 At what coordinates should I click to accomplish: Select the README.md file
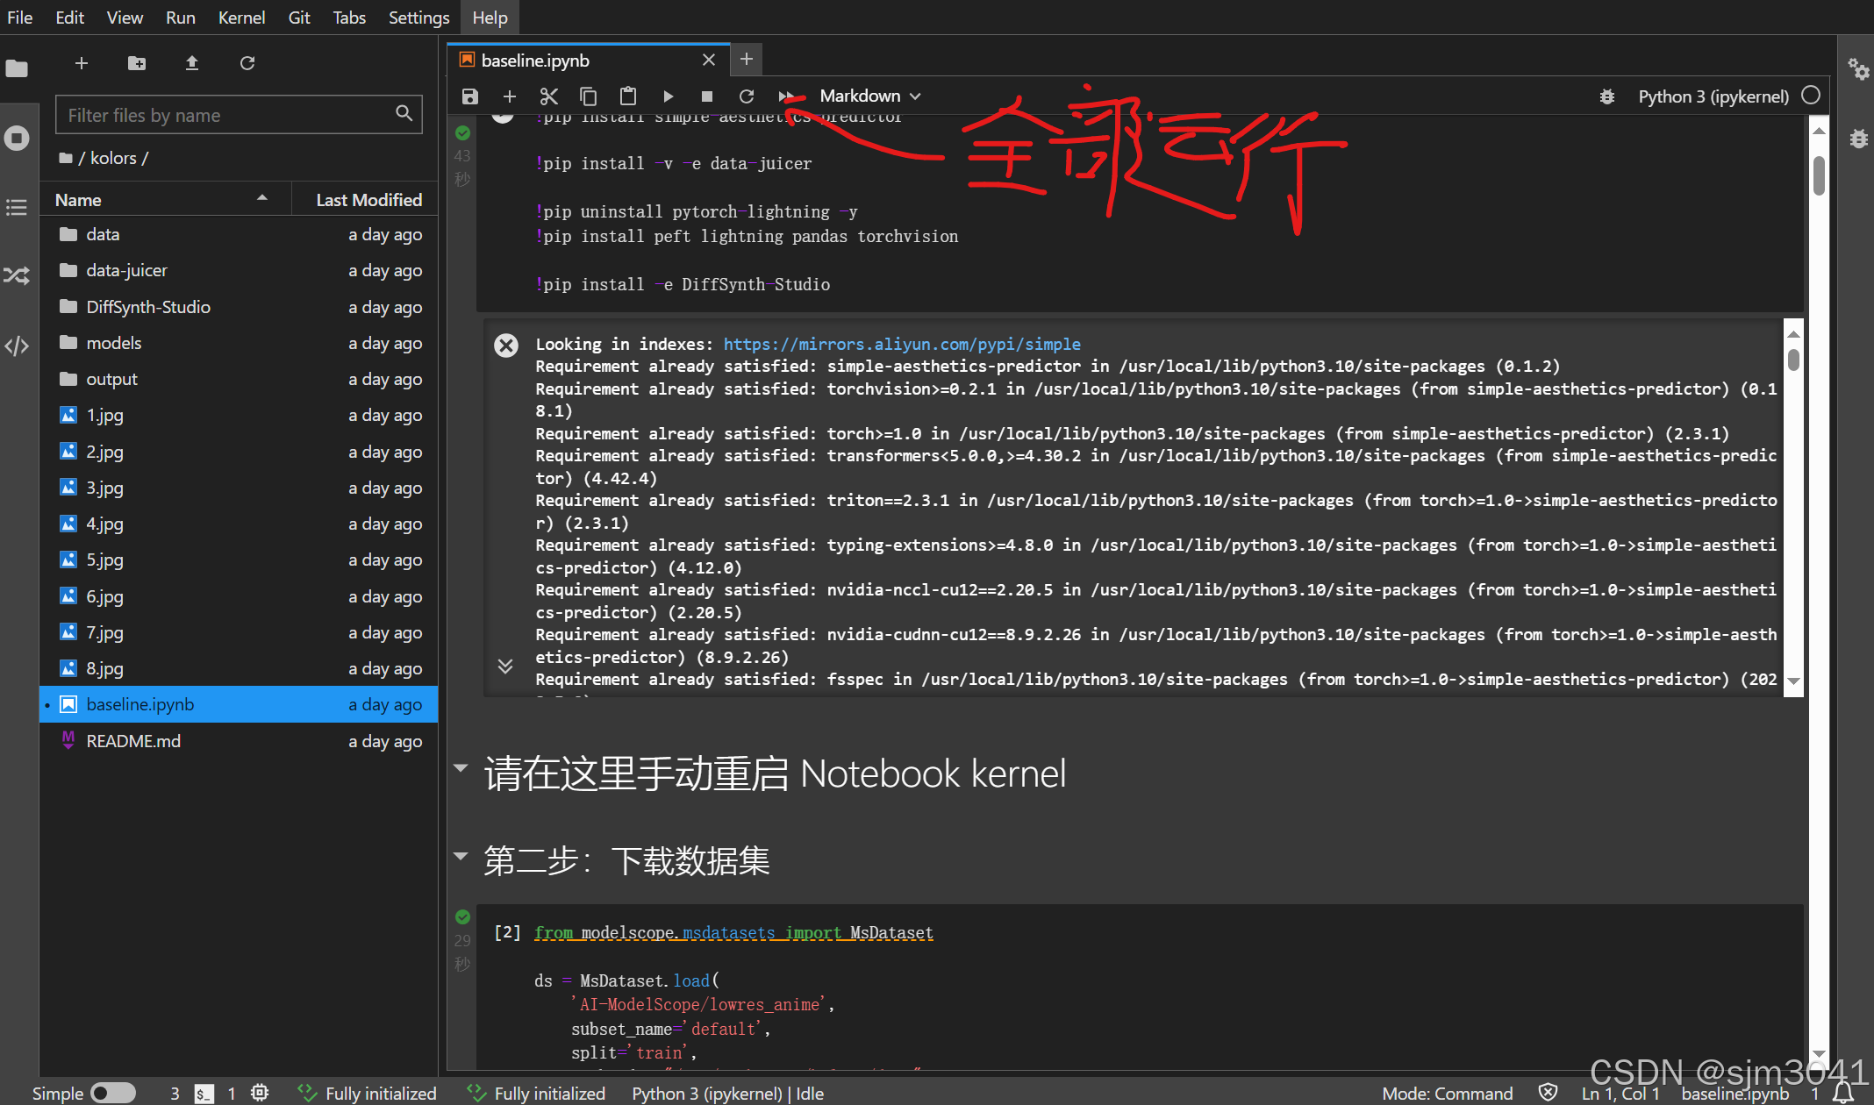(x=239, y=741)
